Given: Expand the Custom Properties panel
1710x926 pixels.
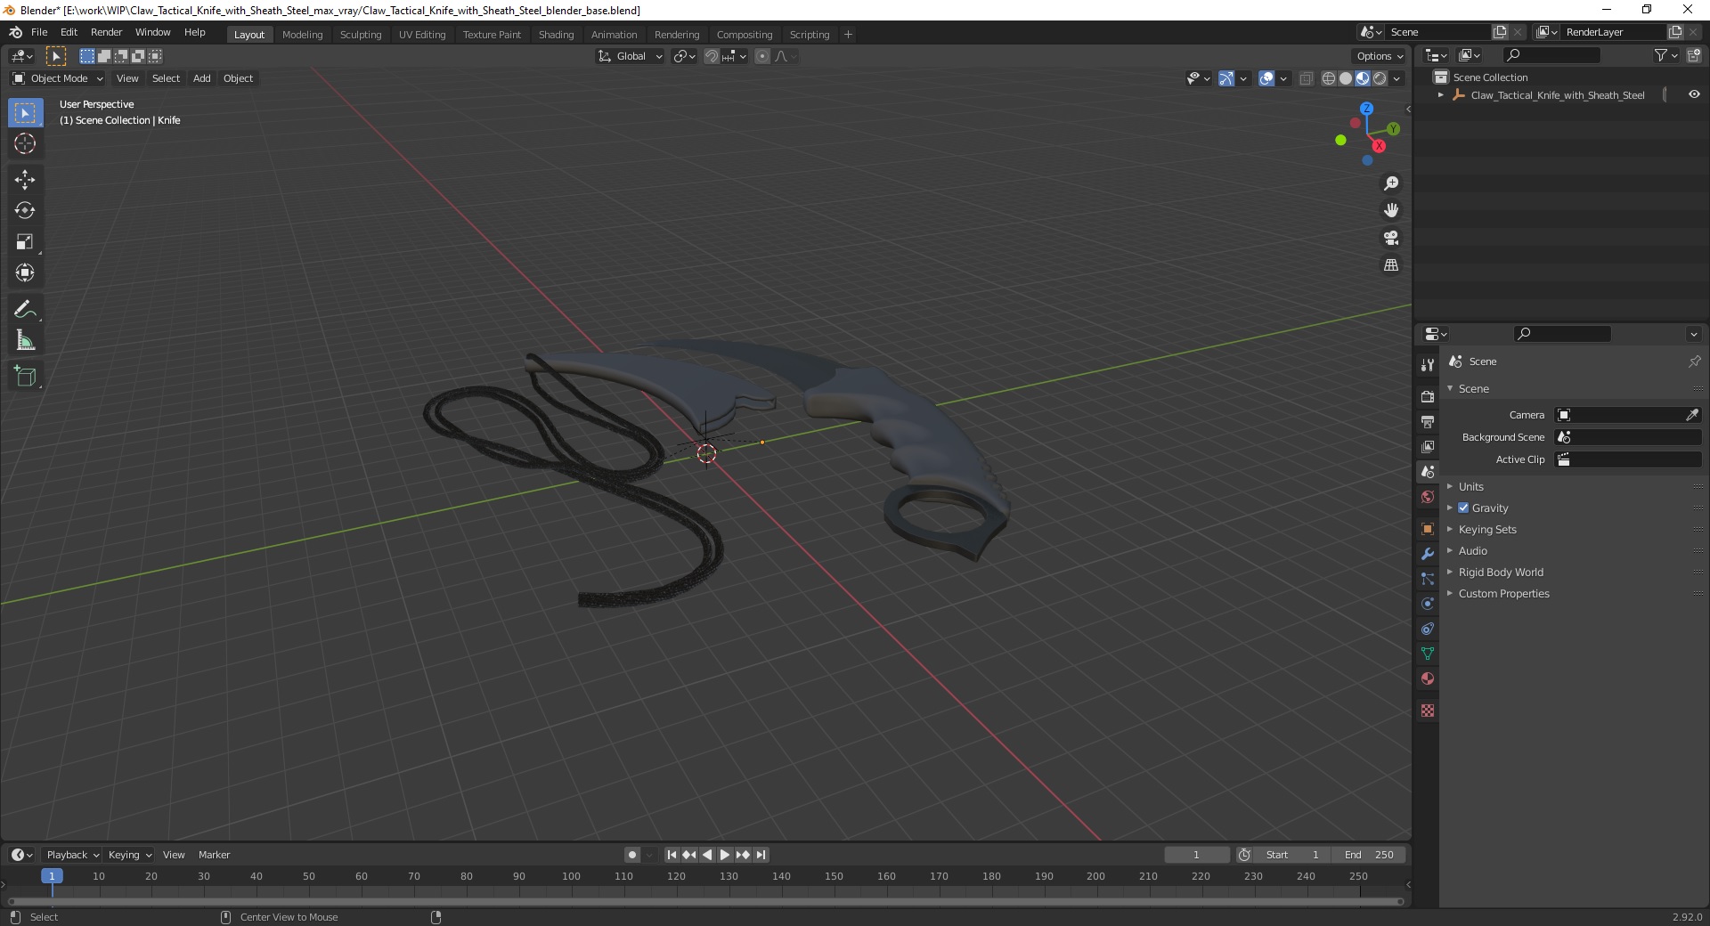Looking at the screenshot, I should (x=1503, y=593).
